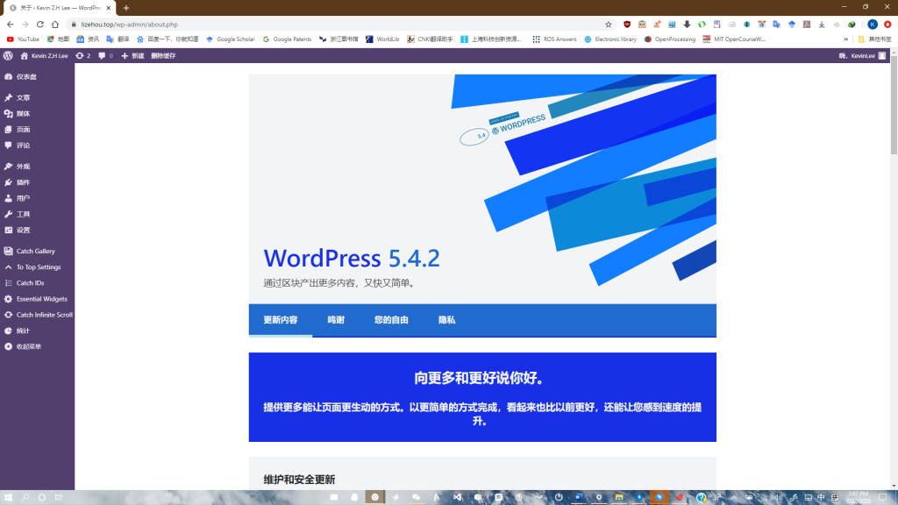Open the 地图 maps bookmark

click(58, 39)
